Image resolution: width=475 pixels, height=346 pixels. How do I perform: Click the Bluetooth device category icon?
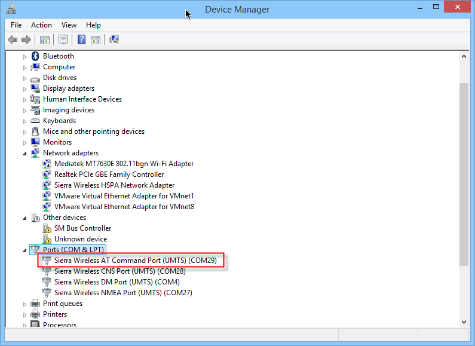tap(35, 56)
